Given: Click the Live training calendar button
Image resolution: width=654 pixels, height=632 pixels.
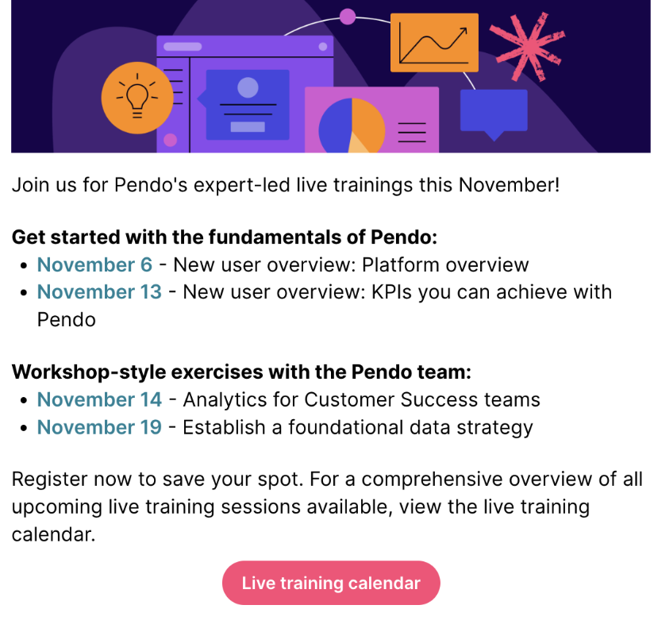Looking at the screenshot, I should [331, 583].
